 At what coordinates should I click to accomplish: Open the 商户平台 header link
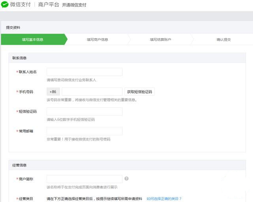tap(49, 5)
